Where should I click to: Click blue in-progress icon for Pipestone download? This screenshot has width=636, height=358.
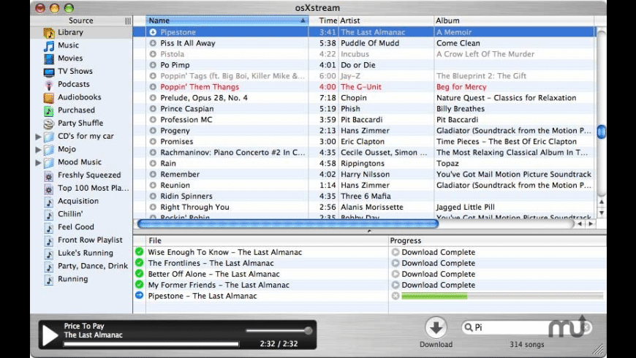(139, 296)
